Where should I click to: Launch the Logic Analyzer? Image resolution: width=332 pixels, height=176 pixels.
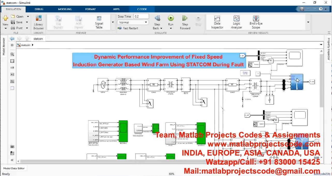point(237,22)
